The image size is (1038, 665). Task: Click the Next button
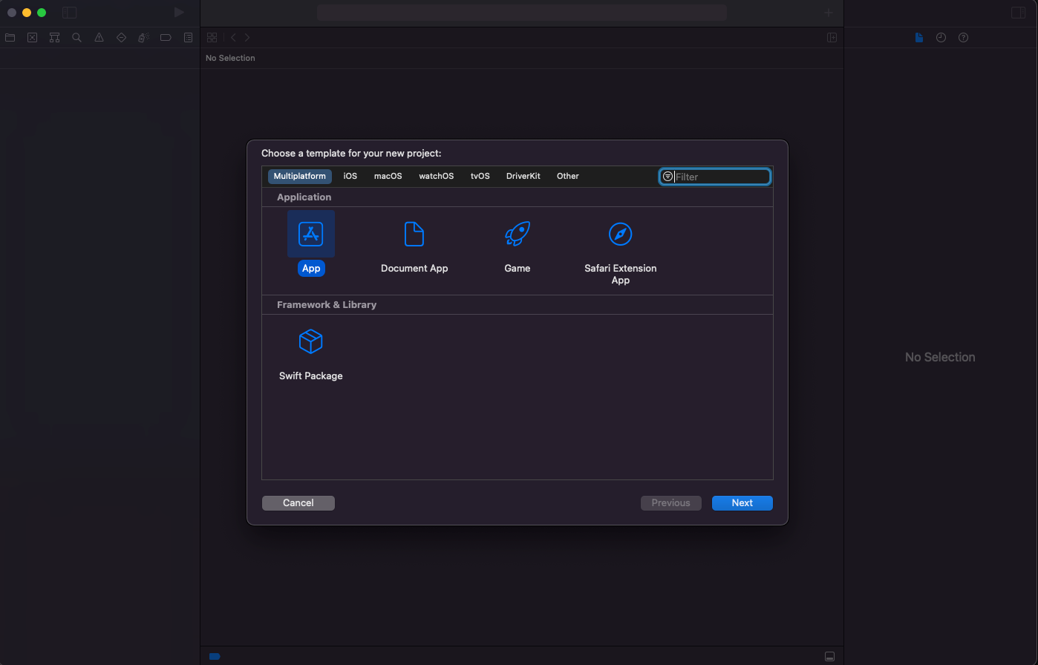(x=742, y=502)
